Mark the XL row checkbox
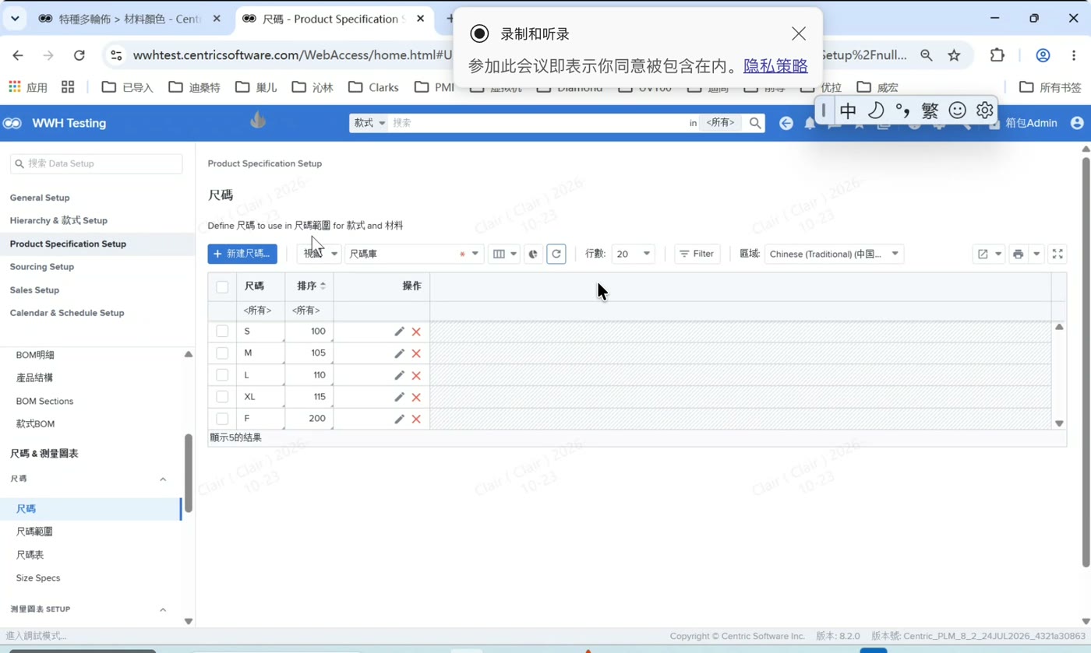 click(x=222, y=397)
